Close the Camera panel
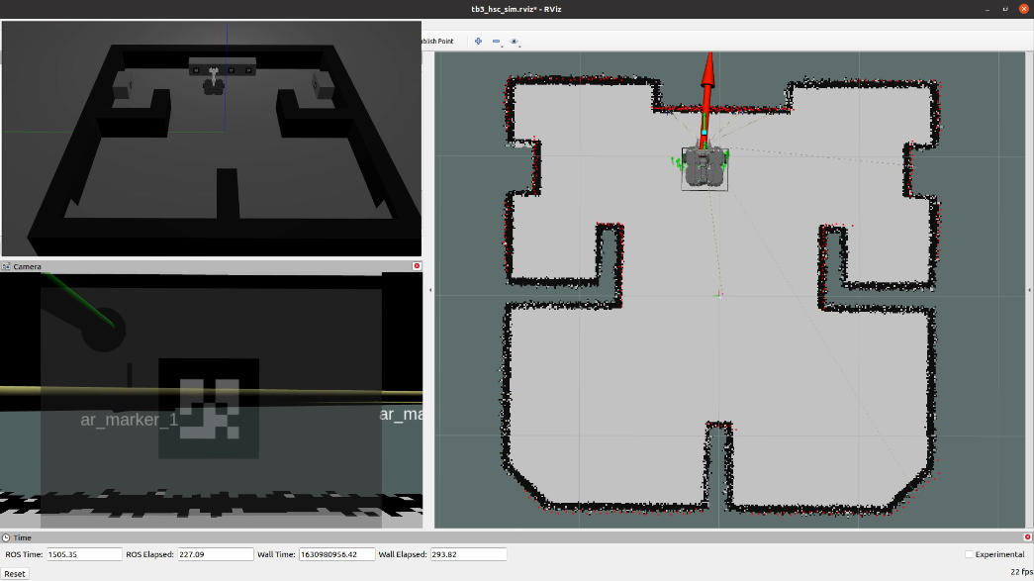Screen dimensions: 1034x581 (x=417, y=266)
